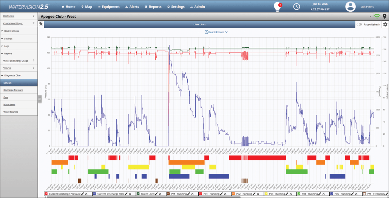
Task: Click the tag icon beside Clear Chart
Action: click(41, 24)
